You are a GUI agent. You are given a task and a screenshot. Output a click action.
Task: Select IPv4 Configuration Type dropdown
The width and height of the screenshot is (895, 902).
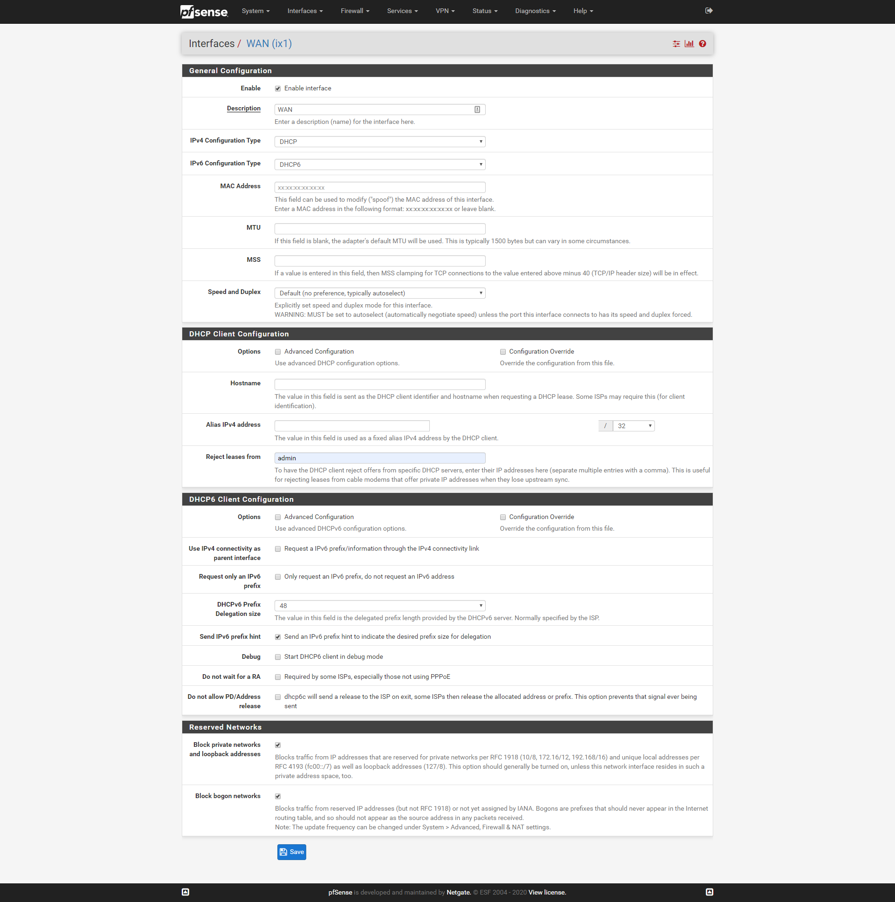pyautogui.click(x=379, y=141)
